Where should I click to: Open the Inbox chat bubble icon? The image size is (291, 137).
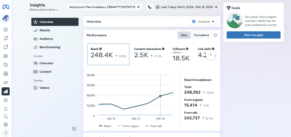(6, 47)
